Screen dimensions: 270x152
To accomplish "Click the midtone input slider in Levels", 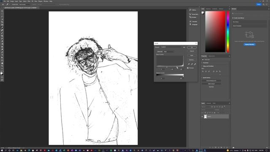I will tap(167, 67).
